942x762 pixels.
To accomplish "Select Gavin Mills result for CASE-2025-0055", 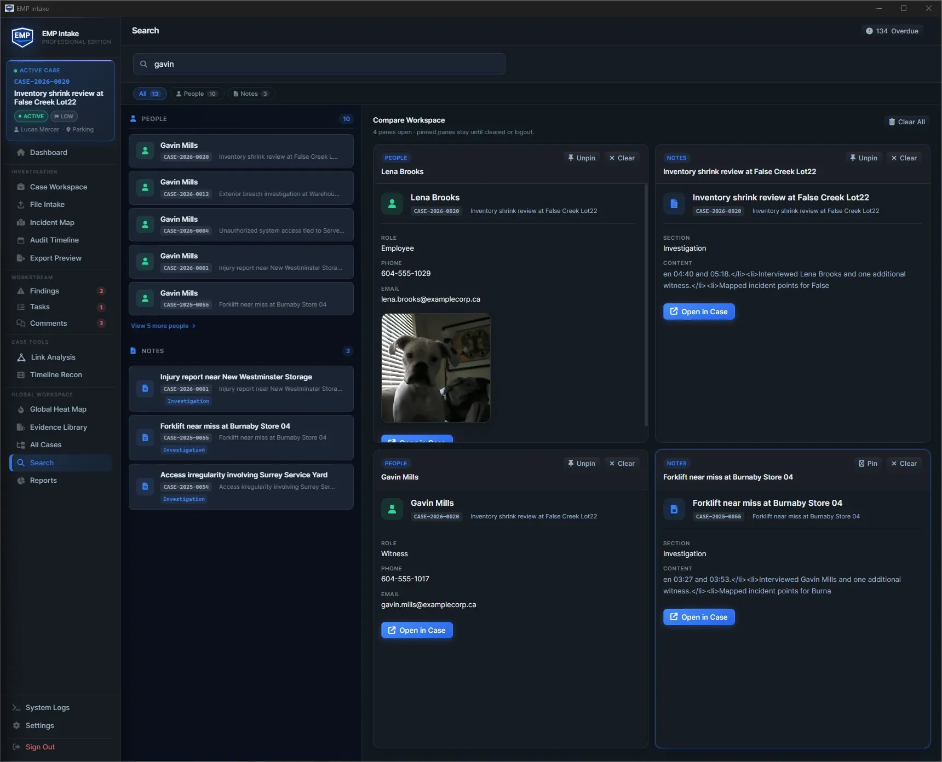I will pos(241,299).
